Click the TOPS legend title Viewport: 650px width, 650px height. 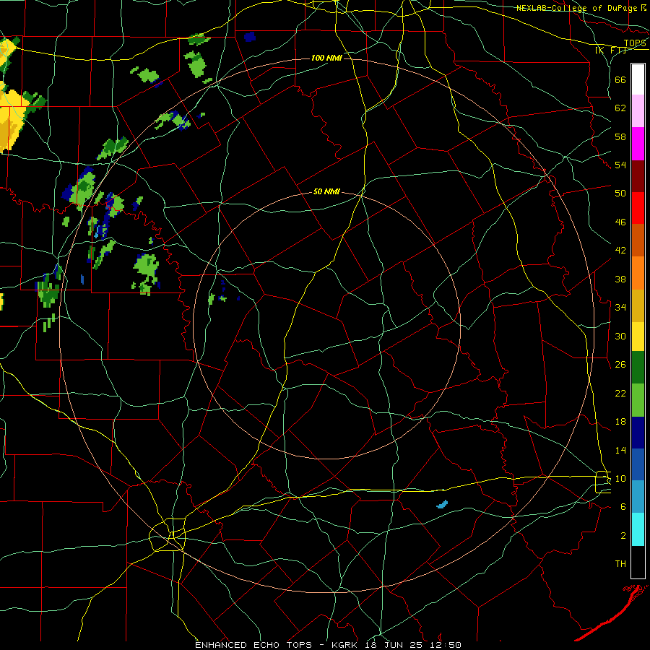635,43
